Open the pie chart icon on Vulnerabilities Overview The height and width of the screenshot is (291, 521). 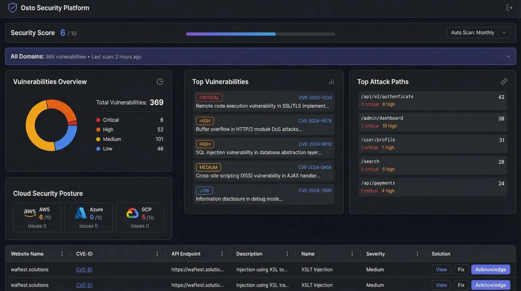tap(160, 81)
